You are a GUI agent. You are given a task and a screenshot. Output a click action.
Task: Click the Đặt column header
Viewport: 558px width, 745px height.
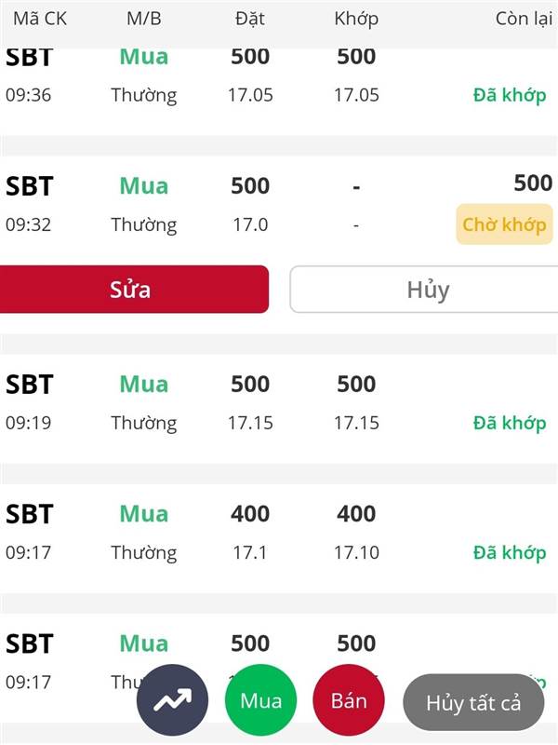pyautogui.click(x=250, y=19)
